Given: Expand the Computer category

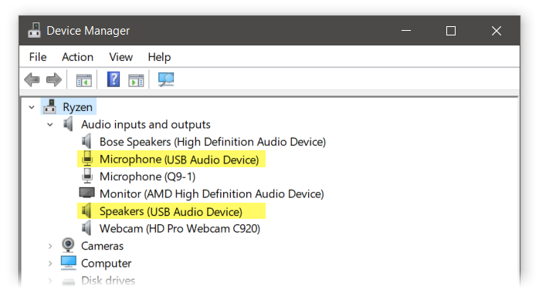Looking at the screenshot, I should (x=50, y=264).
